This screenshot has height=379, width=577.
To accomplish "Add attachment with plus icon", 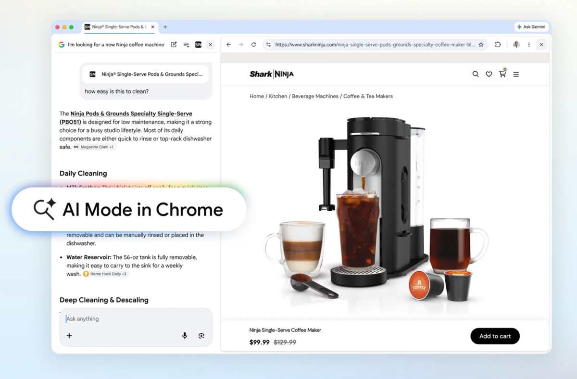I will pos(69,336).
